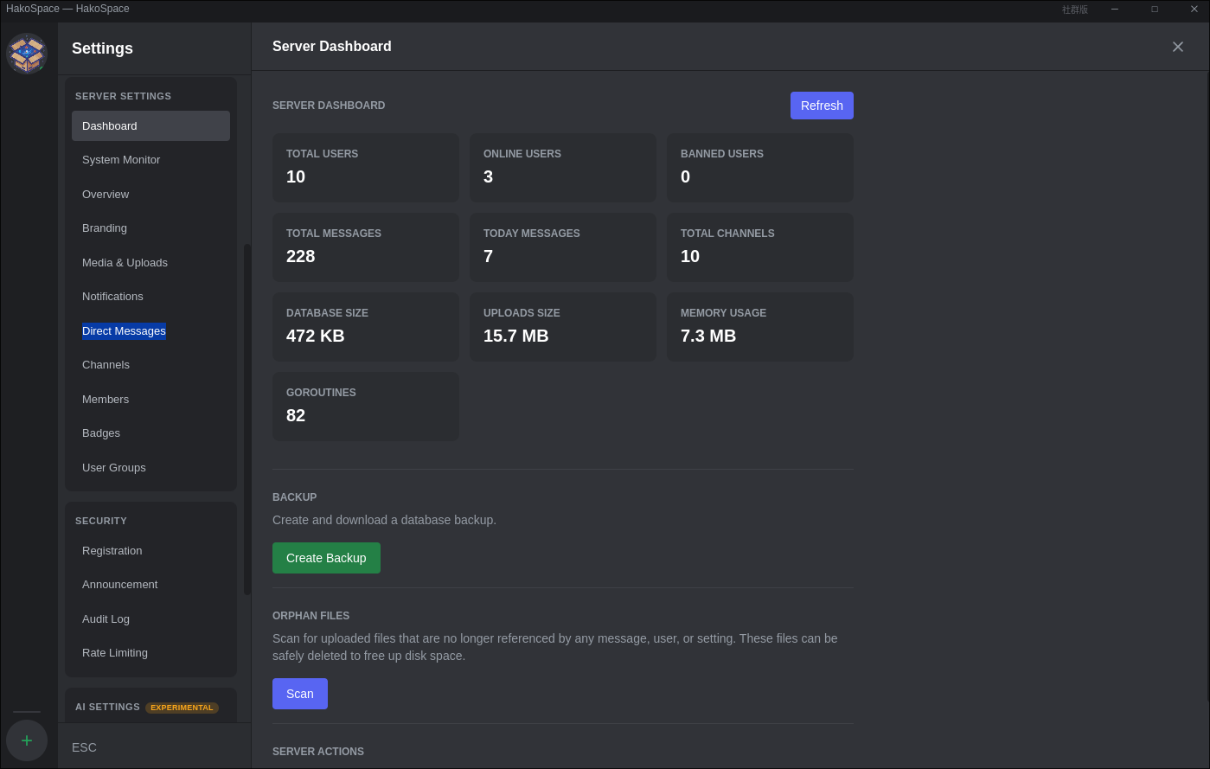Screen dimensions: 1210x769
Task: Click the HakoSpace server avatar icon
Action: pyautogui.click(x=27, y=54)
